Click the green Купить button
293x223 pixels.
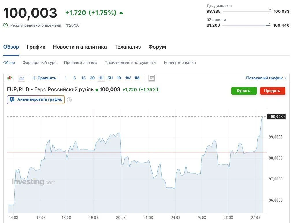[244, 91]
